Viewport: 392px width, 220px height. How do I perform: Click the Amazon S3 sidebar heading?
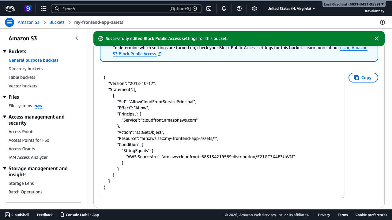(x=23, y=38)
